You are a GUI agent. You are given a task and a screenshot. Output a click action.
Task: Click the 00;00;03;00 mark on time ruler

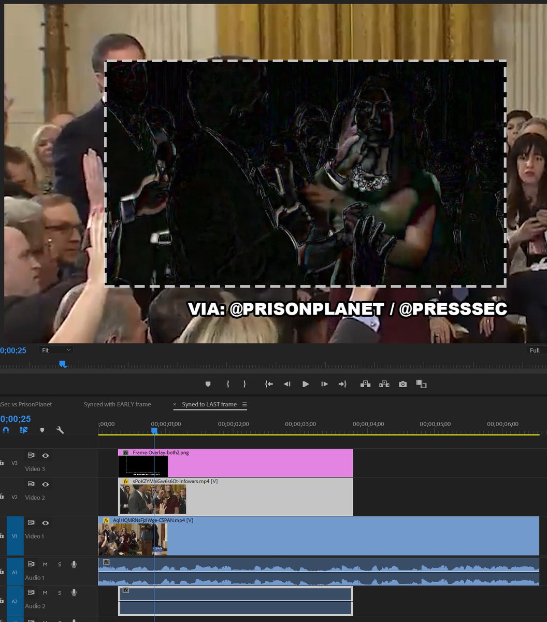[x=300, y=424]
